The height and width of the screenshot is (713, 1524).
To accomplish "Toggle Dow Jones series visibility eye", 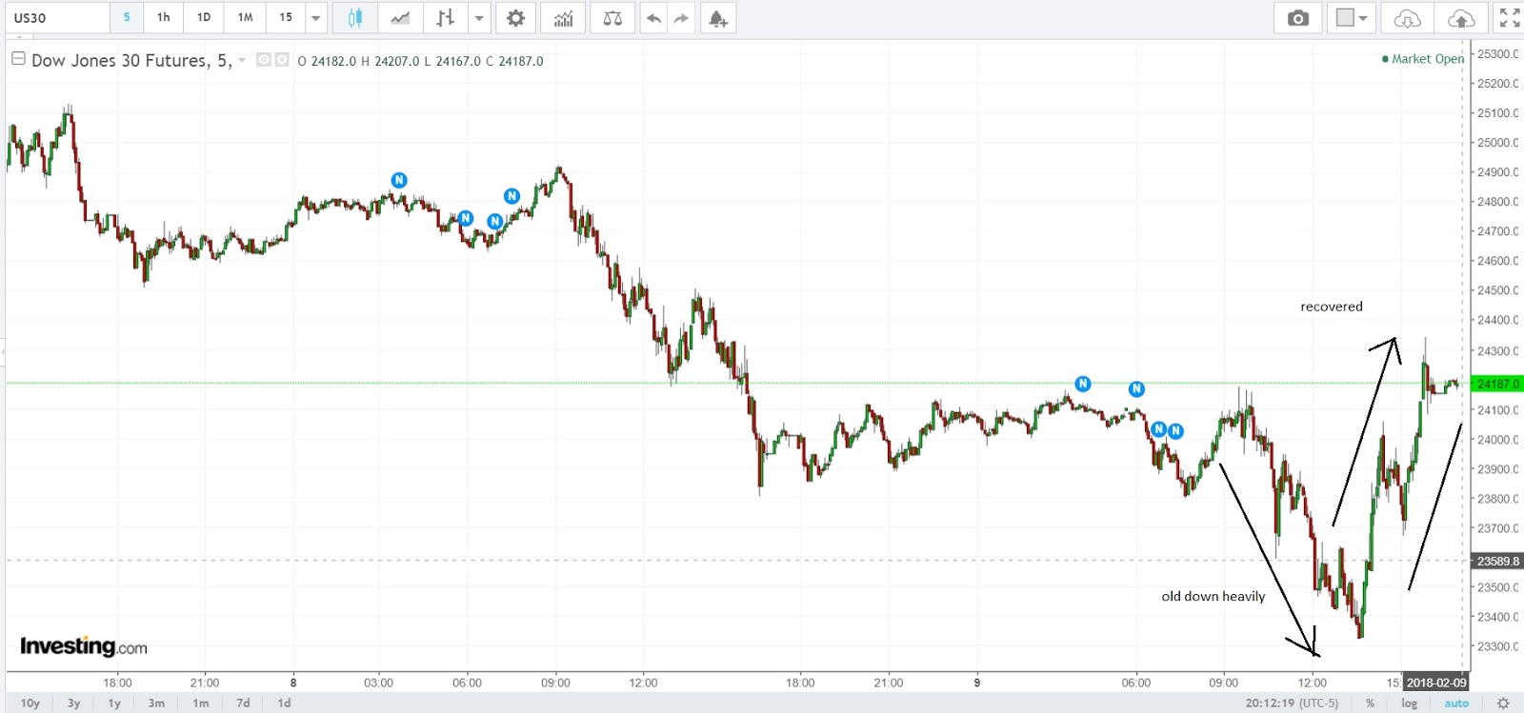I will pyautogui.click(x=264, y=60).
